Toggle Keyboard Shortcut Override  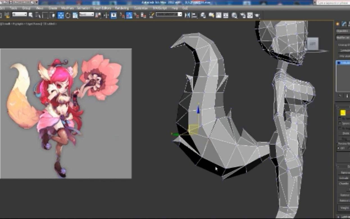pyautogui.click(x=113, y=15)
